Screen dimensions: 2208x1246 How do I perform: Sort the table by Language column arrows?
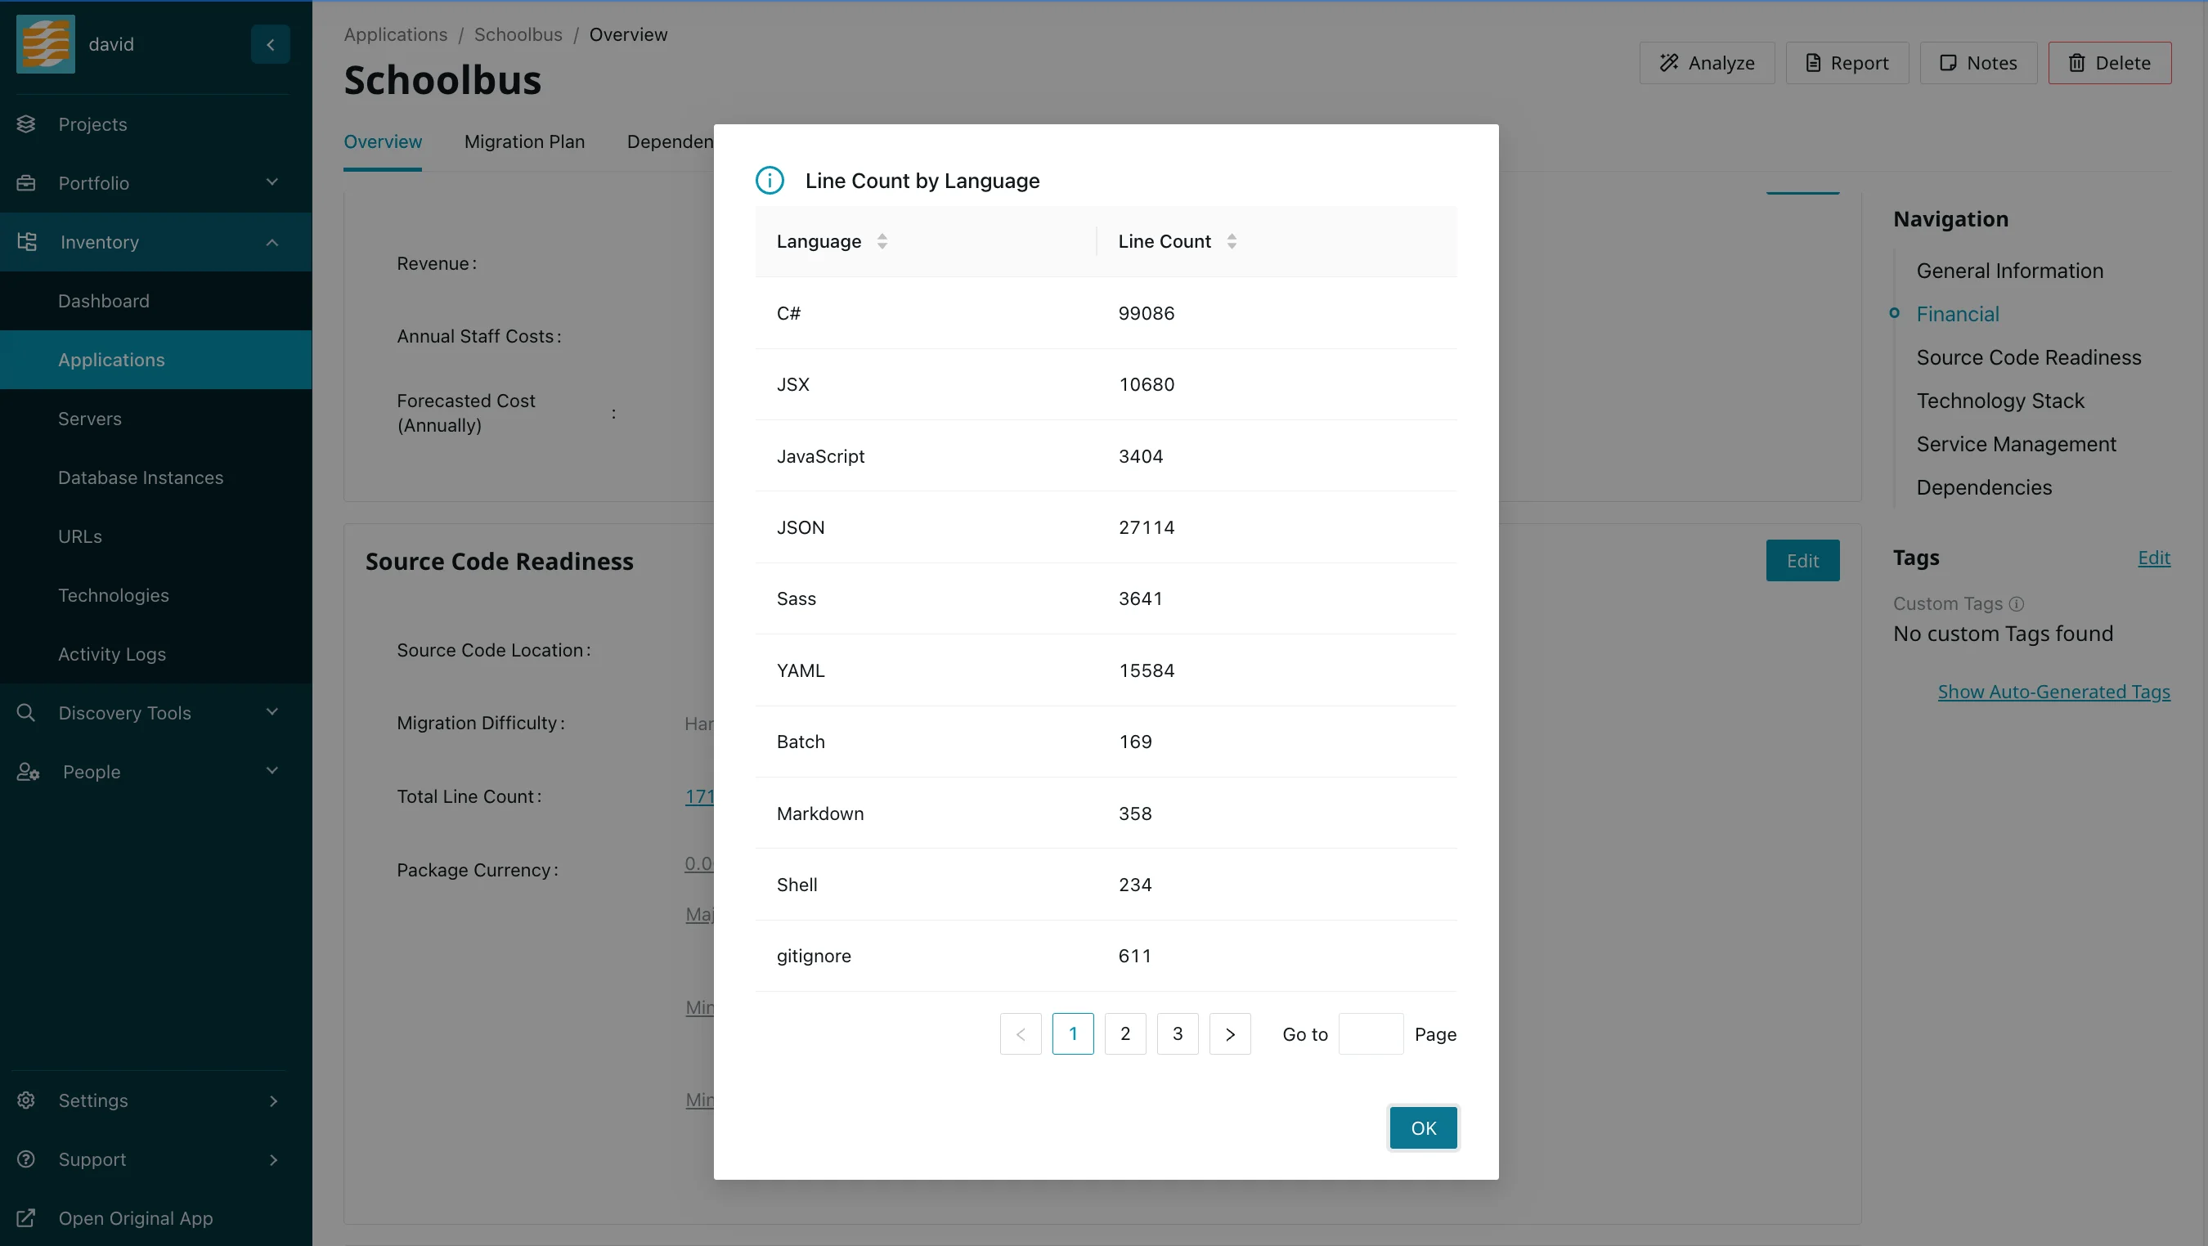[882, 242]
